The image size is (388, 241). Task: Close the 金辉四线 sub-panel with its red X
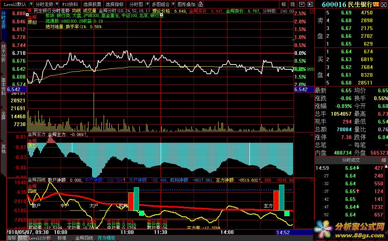(312, 181)
